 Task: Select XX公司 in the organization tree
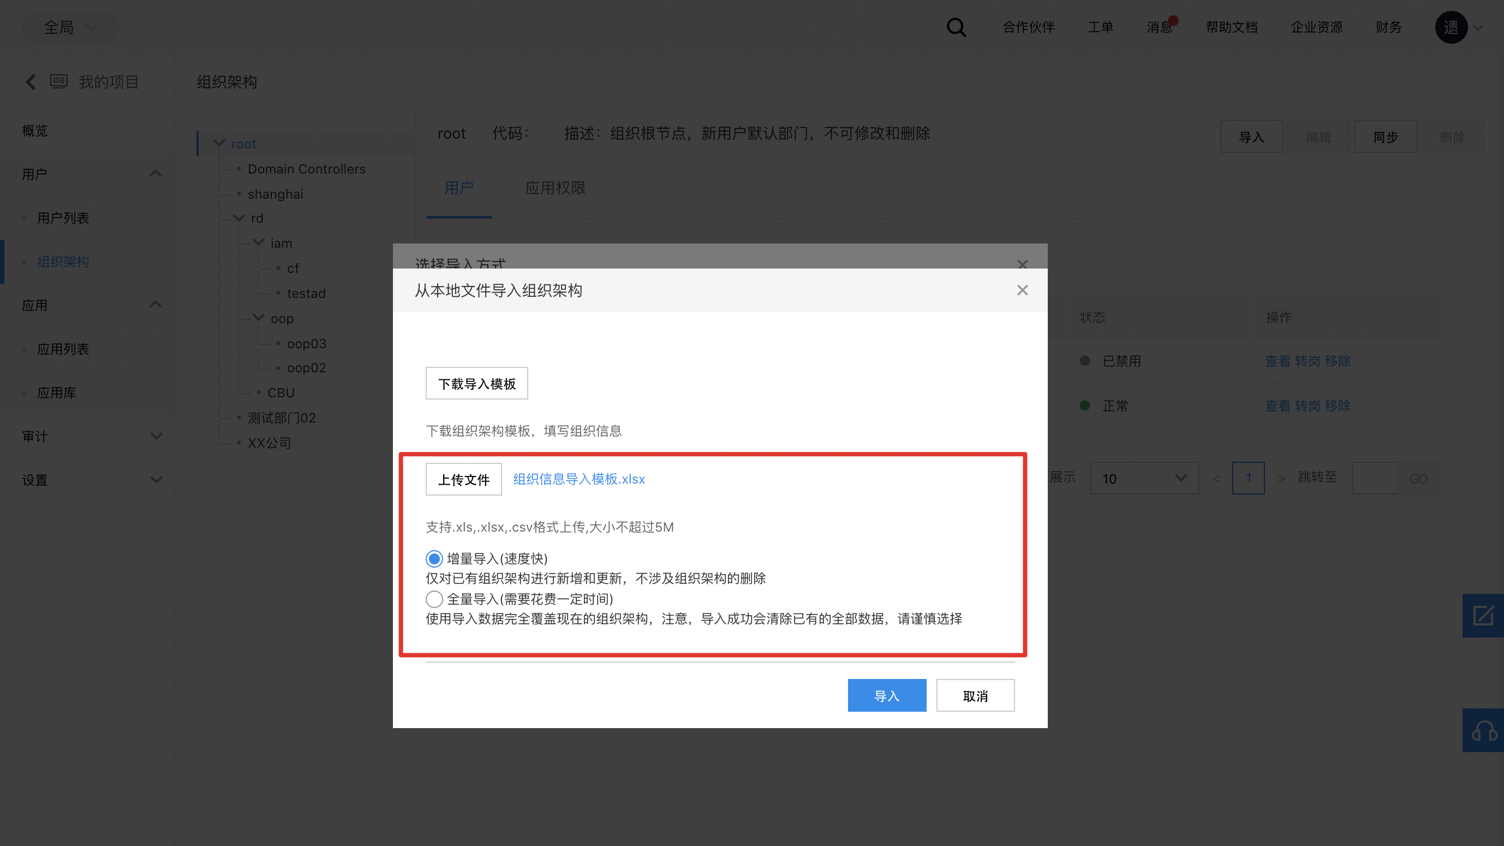coord(269,443)
